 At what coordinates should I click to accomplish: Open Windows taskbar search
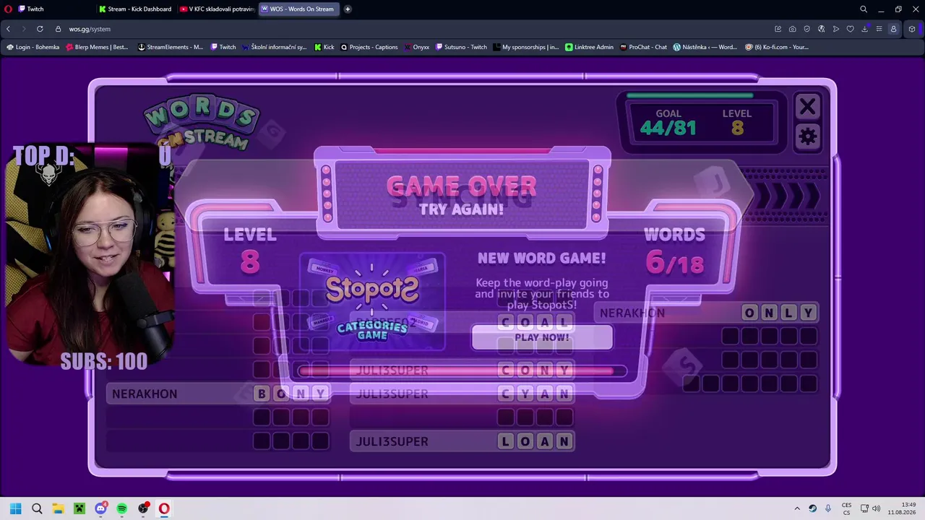tap(37, 508)
